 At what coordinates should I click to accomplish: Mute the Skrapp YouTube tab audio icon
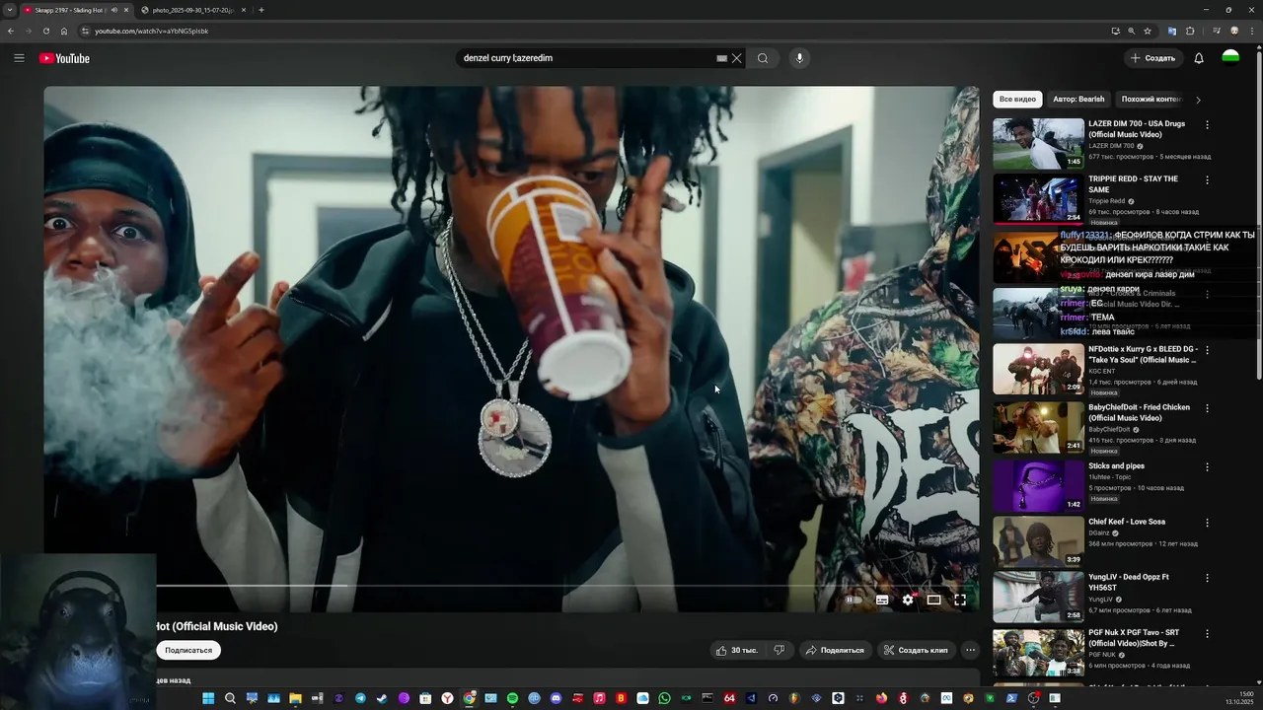[x=114, y=10]
